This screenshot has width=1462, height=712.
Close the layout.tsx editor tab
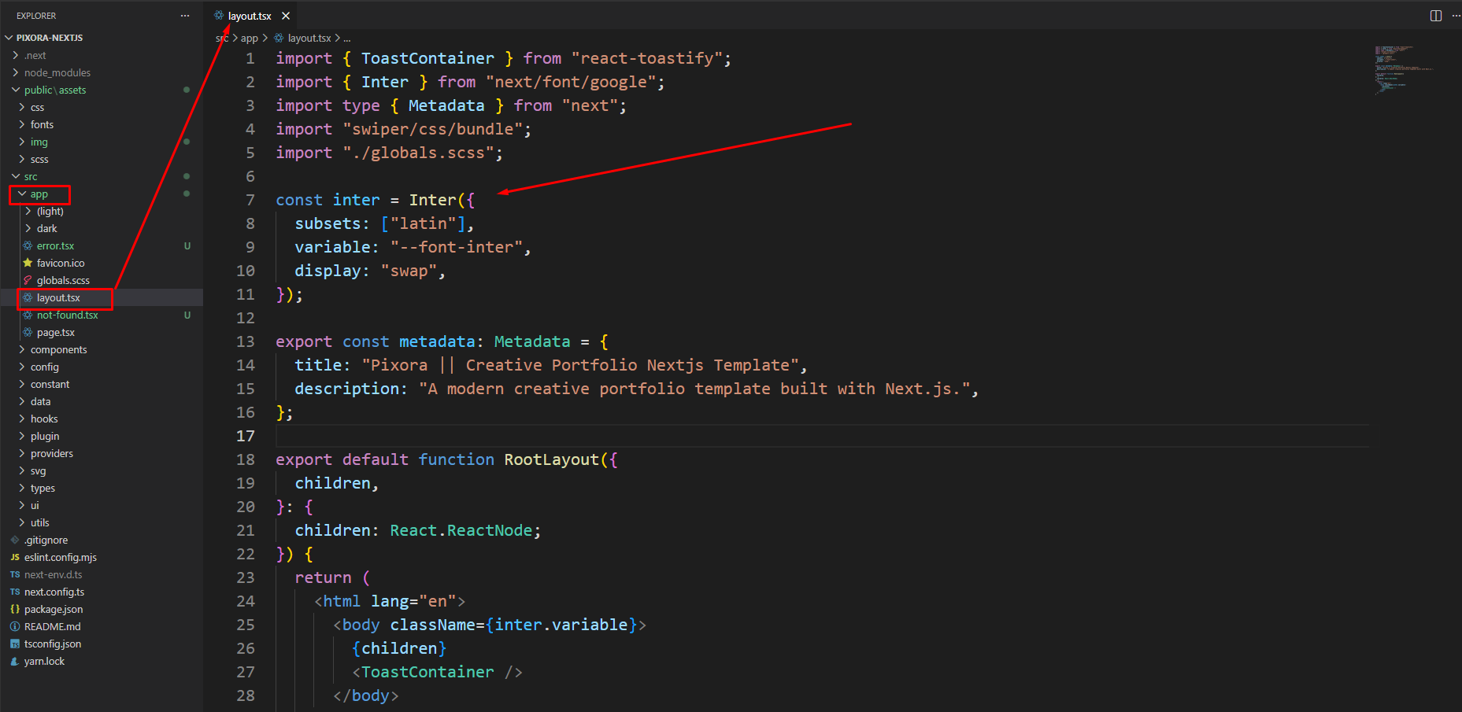click(x=286, y=16)
